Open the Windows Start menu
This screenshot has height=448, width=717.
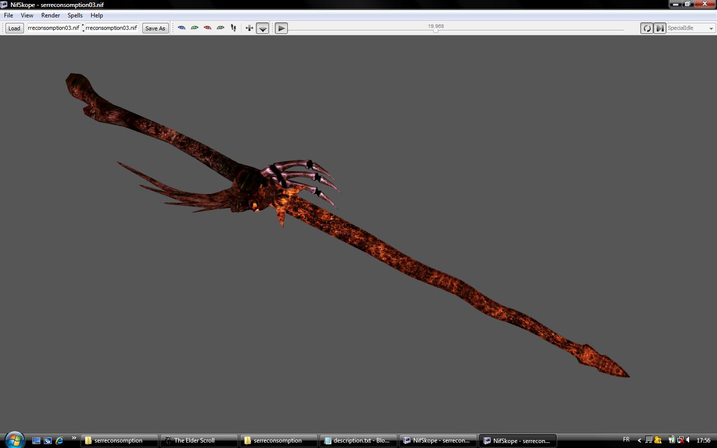(14, 440)
